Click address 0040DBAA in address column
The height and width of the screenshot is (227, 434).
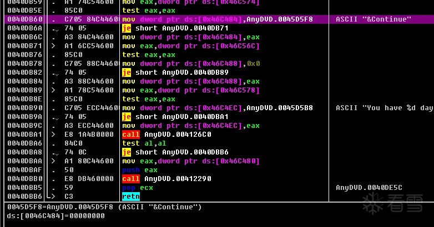pos(25,161)
